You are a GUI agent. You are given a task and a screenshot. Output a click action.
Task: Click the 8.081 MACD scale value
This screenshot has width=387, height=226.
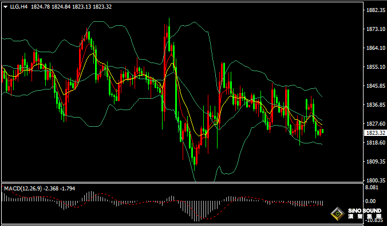pyautogui.click(x=372, y=188)
